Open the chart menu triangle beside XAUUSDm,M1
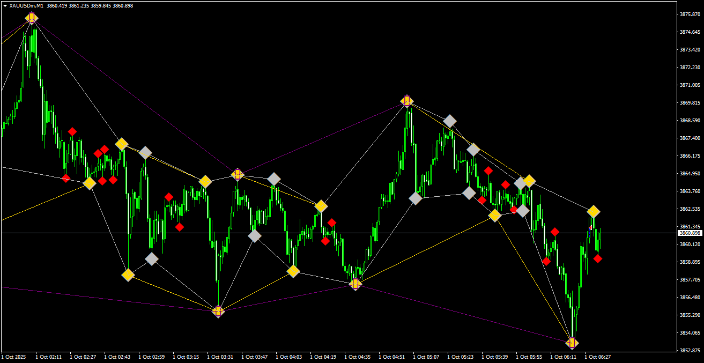The image size is (704, 363). coord(5,5)
